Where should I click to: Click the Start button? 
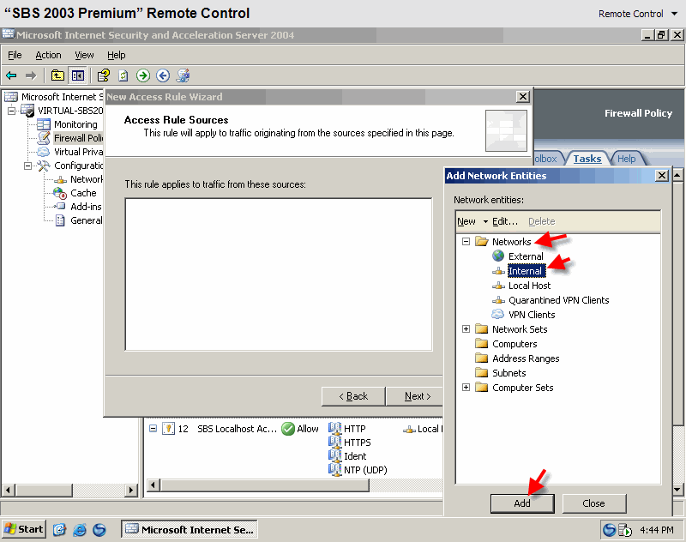coord(24,530)
